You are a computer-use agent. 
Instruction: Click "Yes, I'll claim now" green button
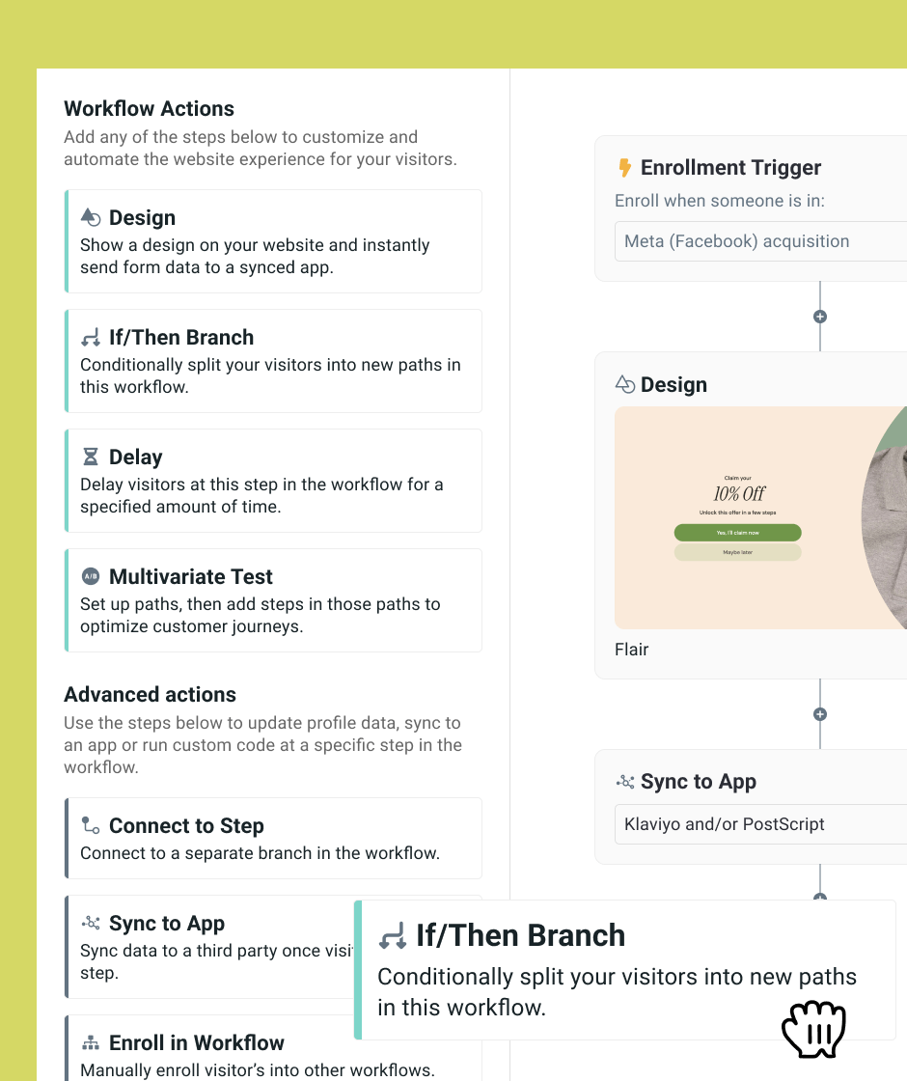pos(737,533)
